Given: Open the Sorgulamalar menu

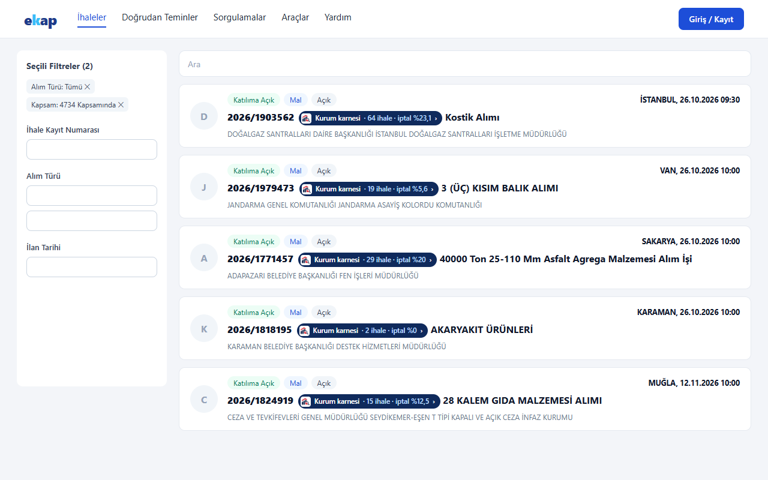Looking at the screenshot, I should click(x=239, y=17).
